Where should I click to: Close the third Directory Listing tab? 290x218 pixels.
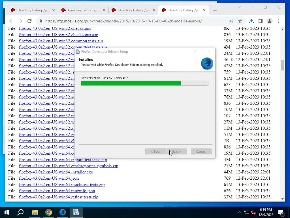(x=154, y=11)
